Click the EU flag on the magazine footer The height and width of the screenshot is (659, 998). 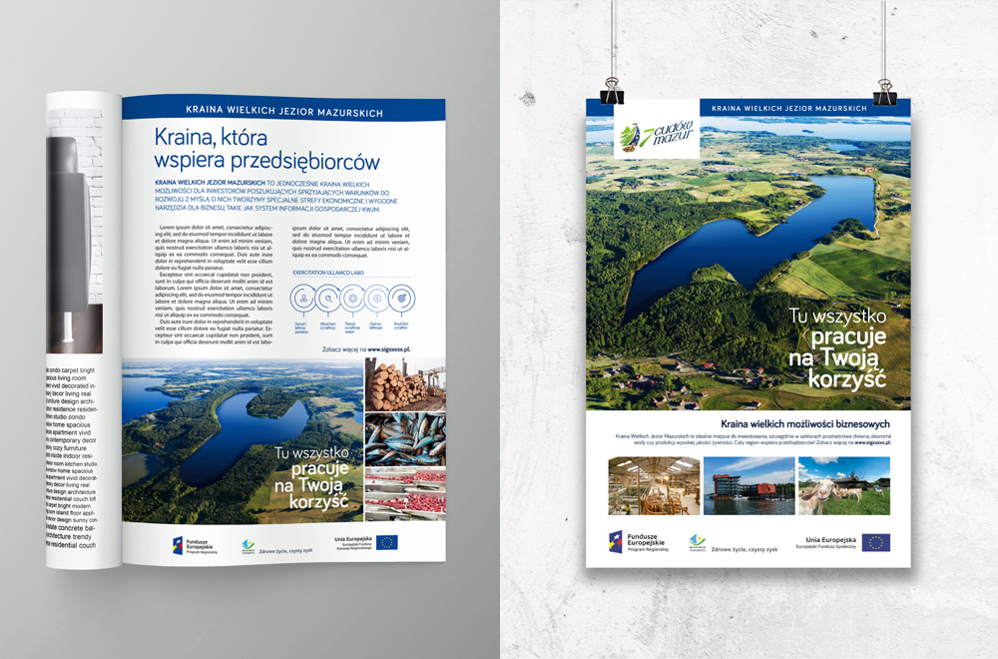coord(386,542)
